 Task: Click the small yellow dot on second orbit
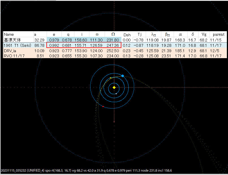(110, 78)
